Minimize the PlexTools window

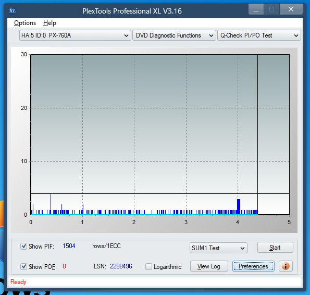256,9
